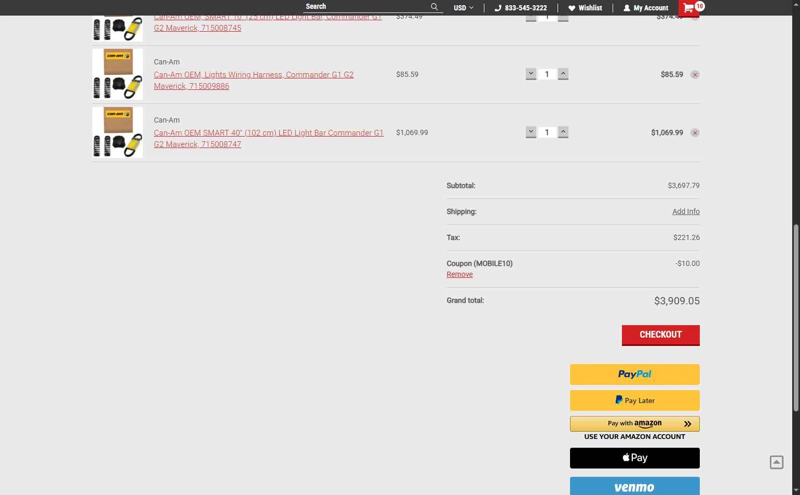This screenshot has width=800, height=495.
Task: Click the search magnifier icon
Action: [x=435, y=7]
